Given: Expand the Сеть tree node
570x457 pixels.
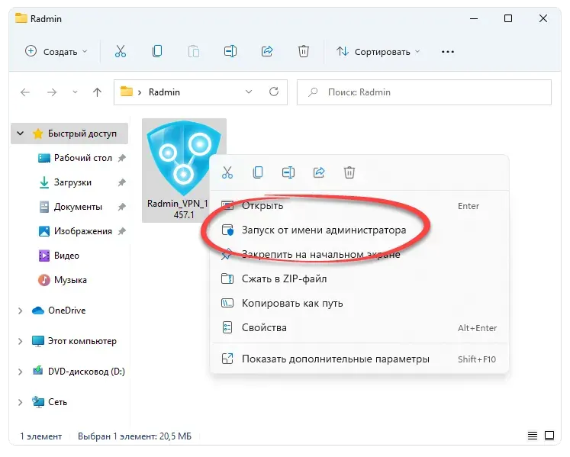Looking at the screenshot, I should tap(21, 402).
